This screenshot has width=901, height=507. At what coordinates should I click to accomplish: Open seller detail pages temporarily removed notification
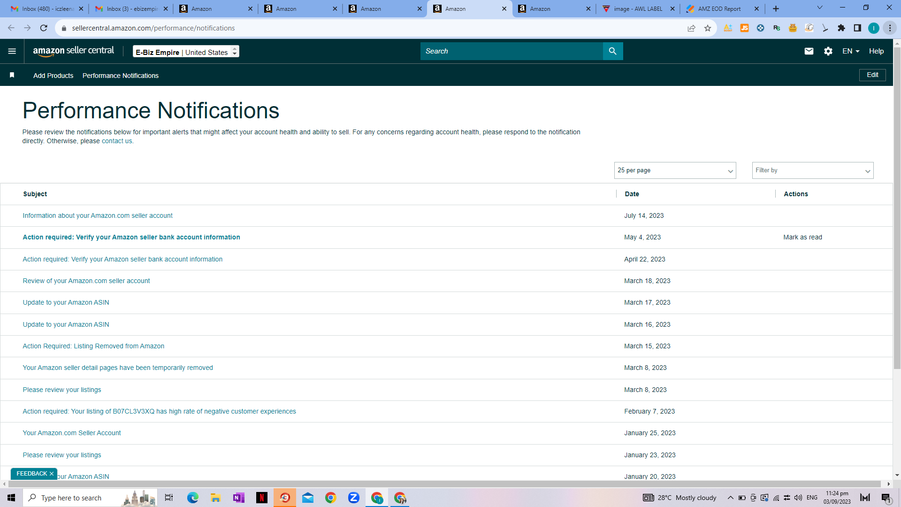[118, 368]
